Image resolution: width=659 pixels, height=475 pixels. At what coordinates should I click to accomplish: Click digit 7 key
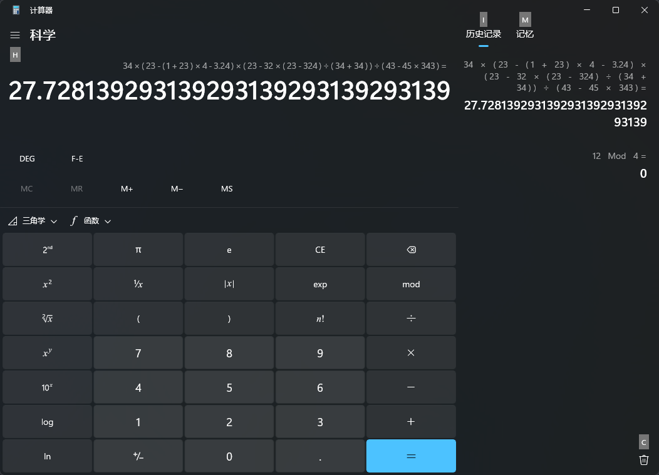click(x=138, y=353)
